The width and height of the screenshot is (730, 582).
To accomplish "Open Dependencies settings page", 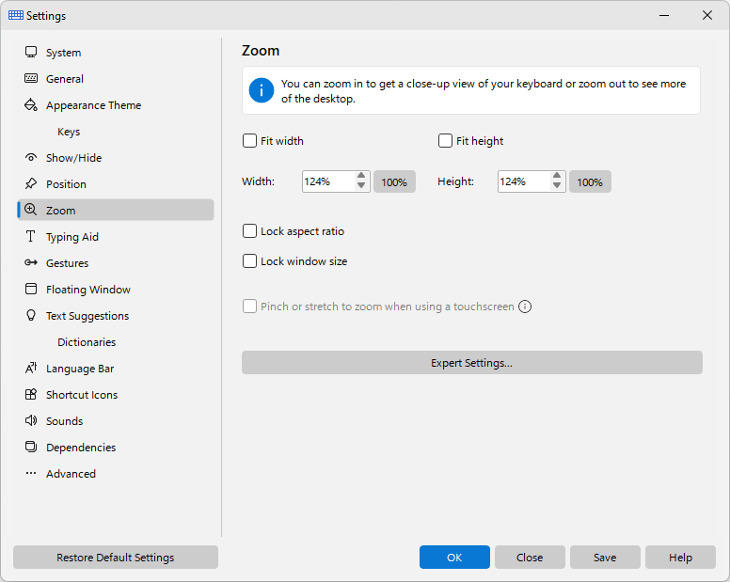I will click(x=116, y=448).
